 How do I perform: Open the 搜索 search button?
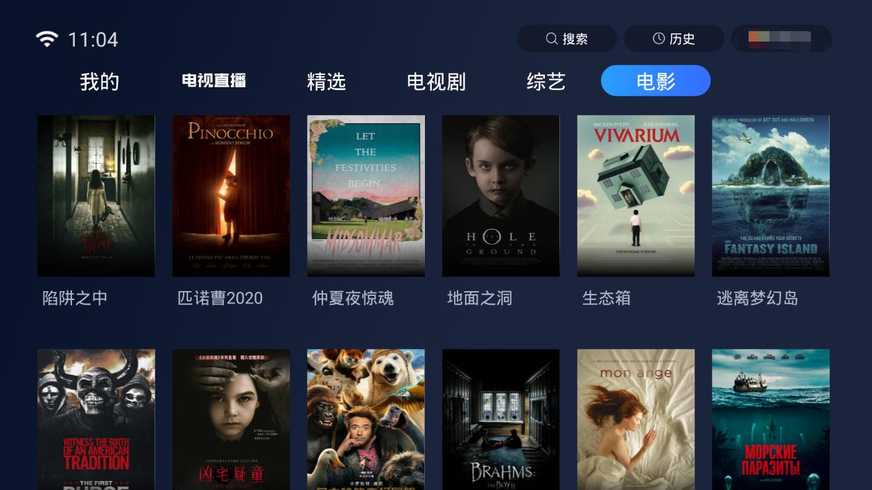point(567,39)
